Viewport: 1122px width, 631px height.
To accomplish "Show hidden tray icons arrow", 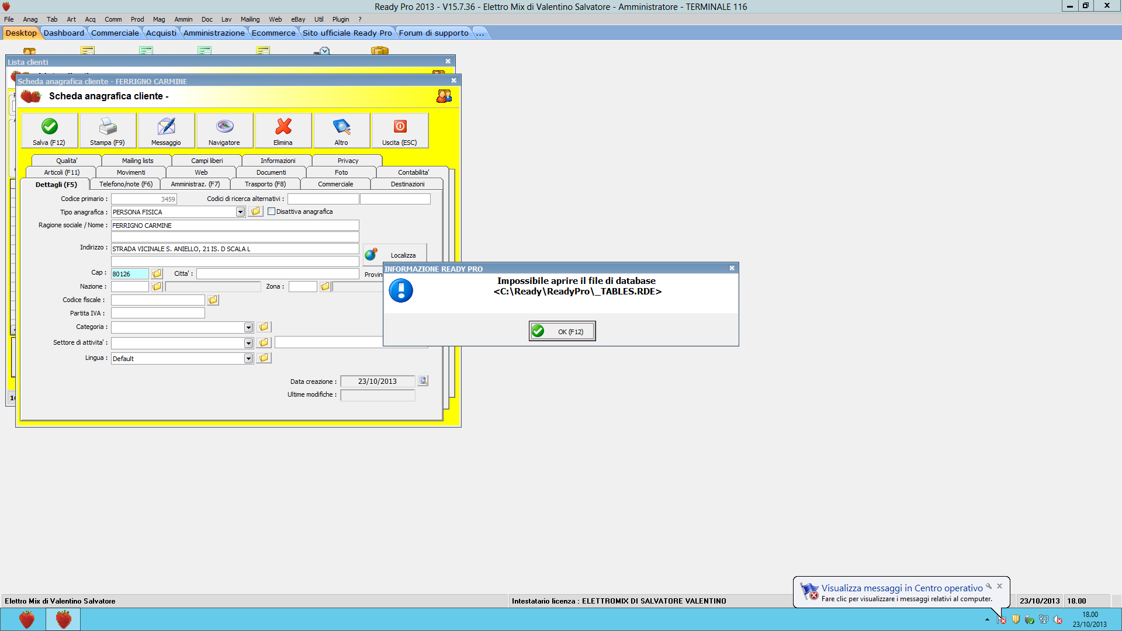I will (x=987, y=620).
